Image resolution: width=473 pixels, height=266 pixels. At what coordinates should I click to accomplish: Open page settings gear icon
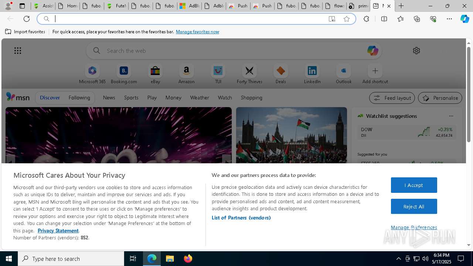(416, 51)
